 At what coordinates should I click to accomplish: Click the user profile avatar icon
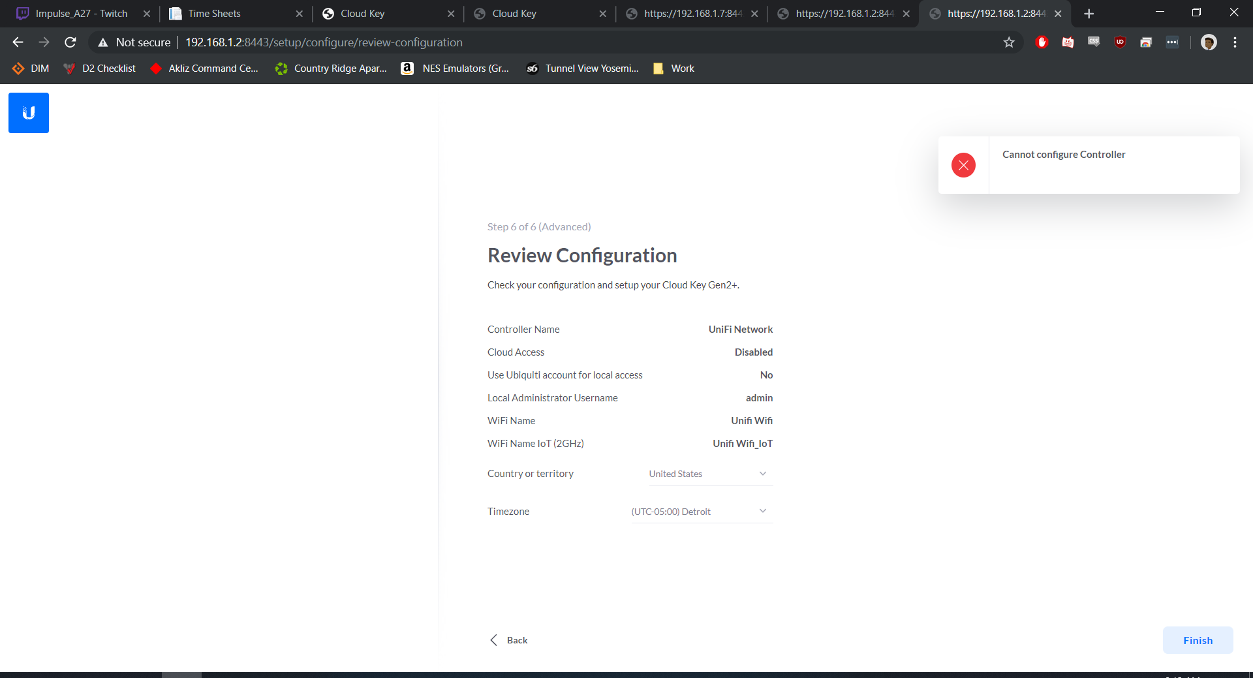coord(1209,42)
